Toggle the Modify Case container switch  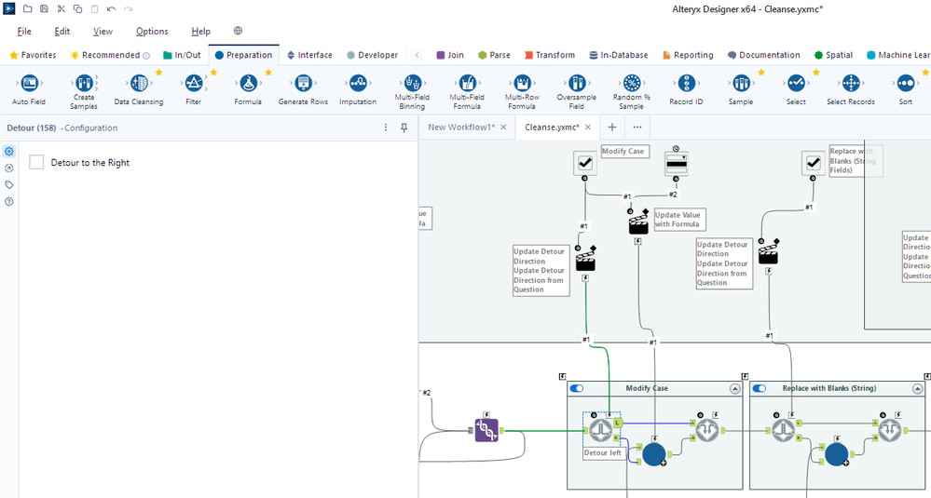577,388
